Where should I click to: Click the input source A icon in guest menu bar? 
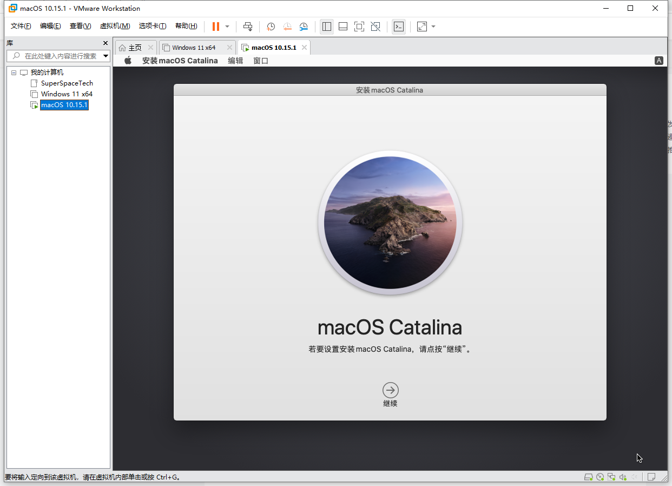(x=659, y=61)
